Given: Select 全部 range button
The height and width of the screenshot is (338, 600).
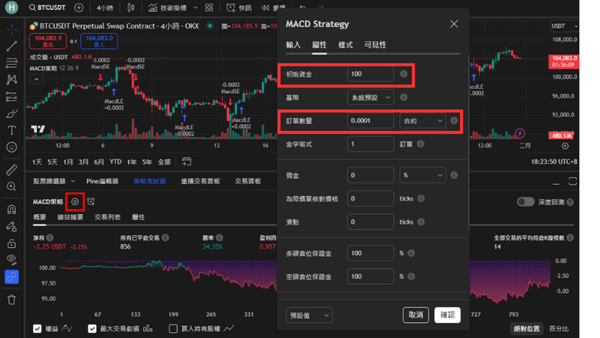Looking at the screenshot, I should tap(164, 162).
